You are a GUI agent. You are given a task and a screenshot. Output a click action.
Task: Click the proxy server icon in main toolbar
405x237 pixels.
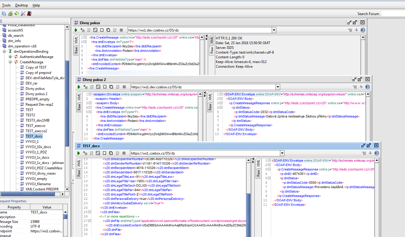point(29,14)
